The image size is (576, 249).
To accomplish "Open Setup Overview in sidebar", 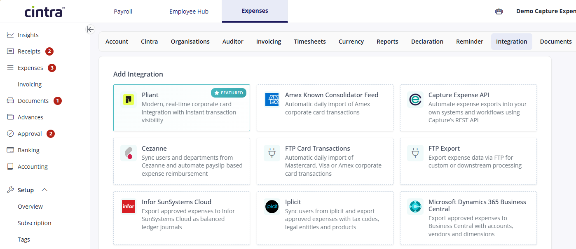I will coord(30,207).
